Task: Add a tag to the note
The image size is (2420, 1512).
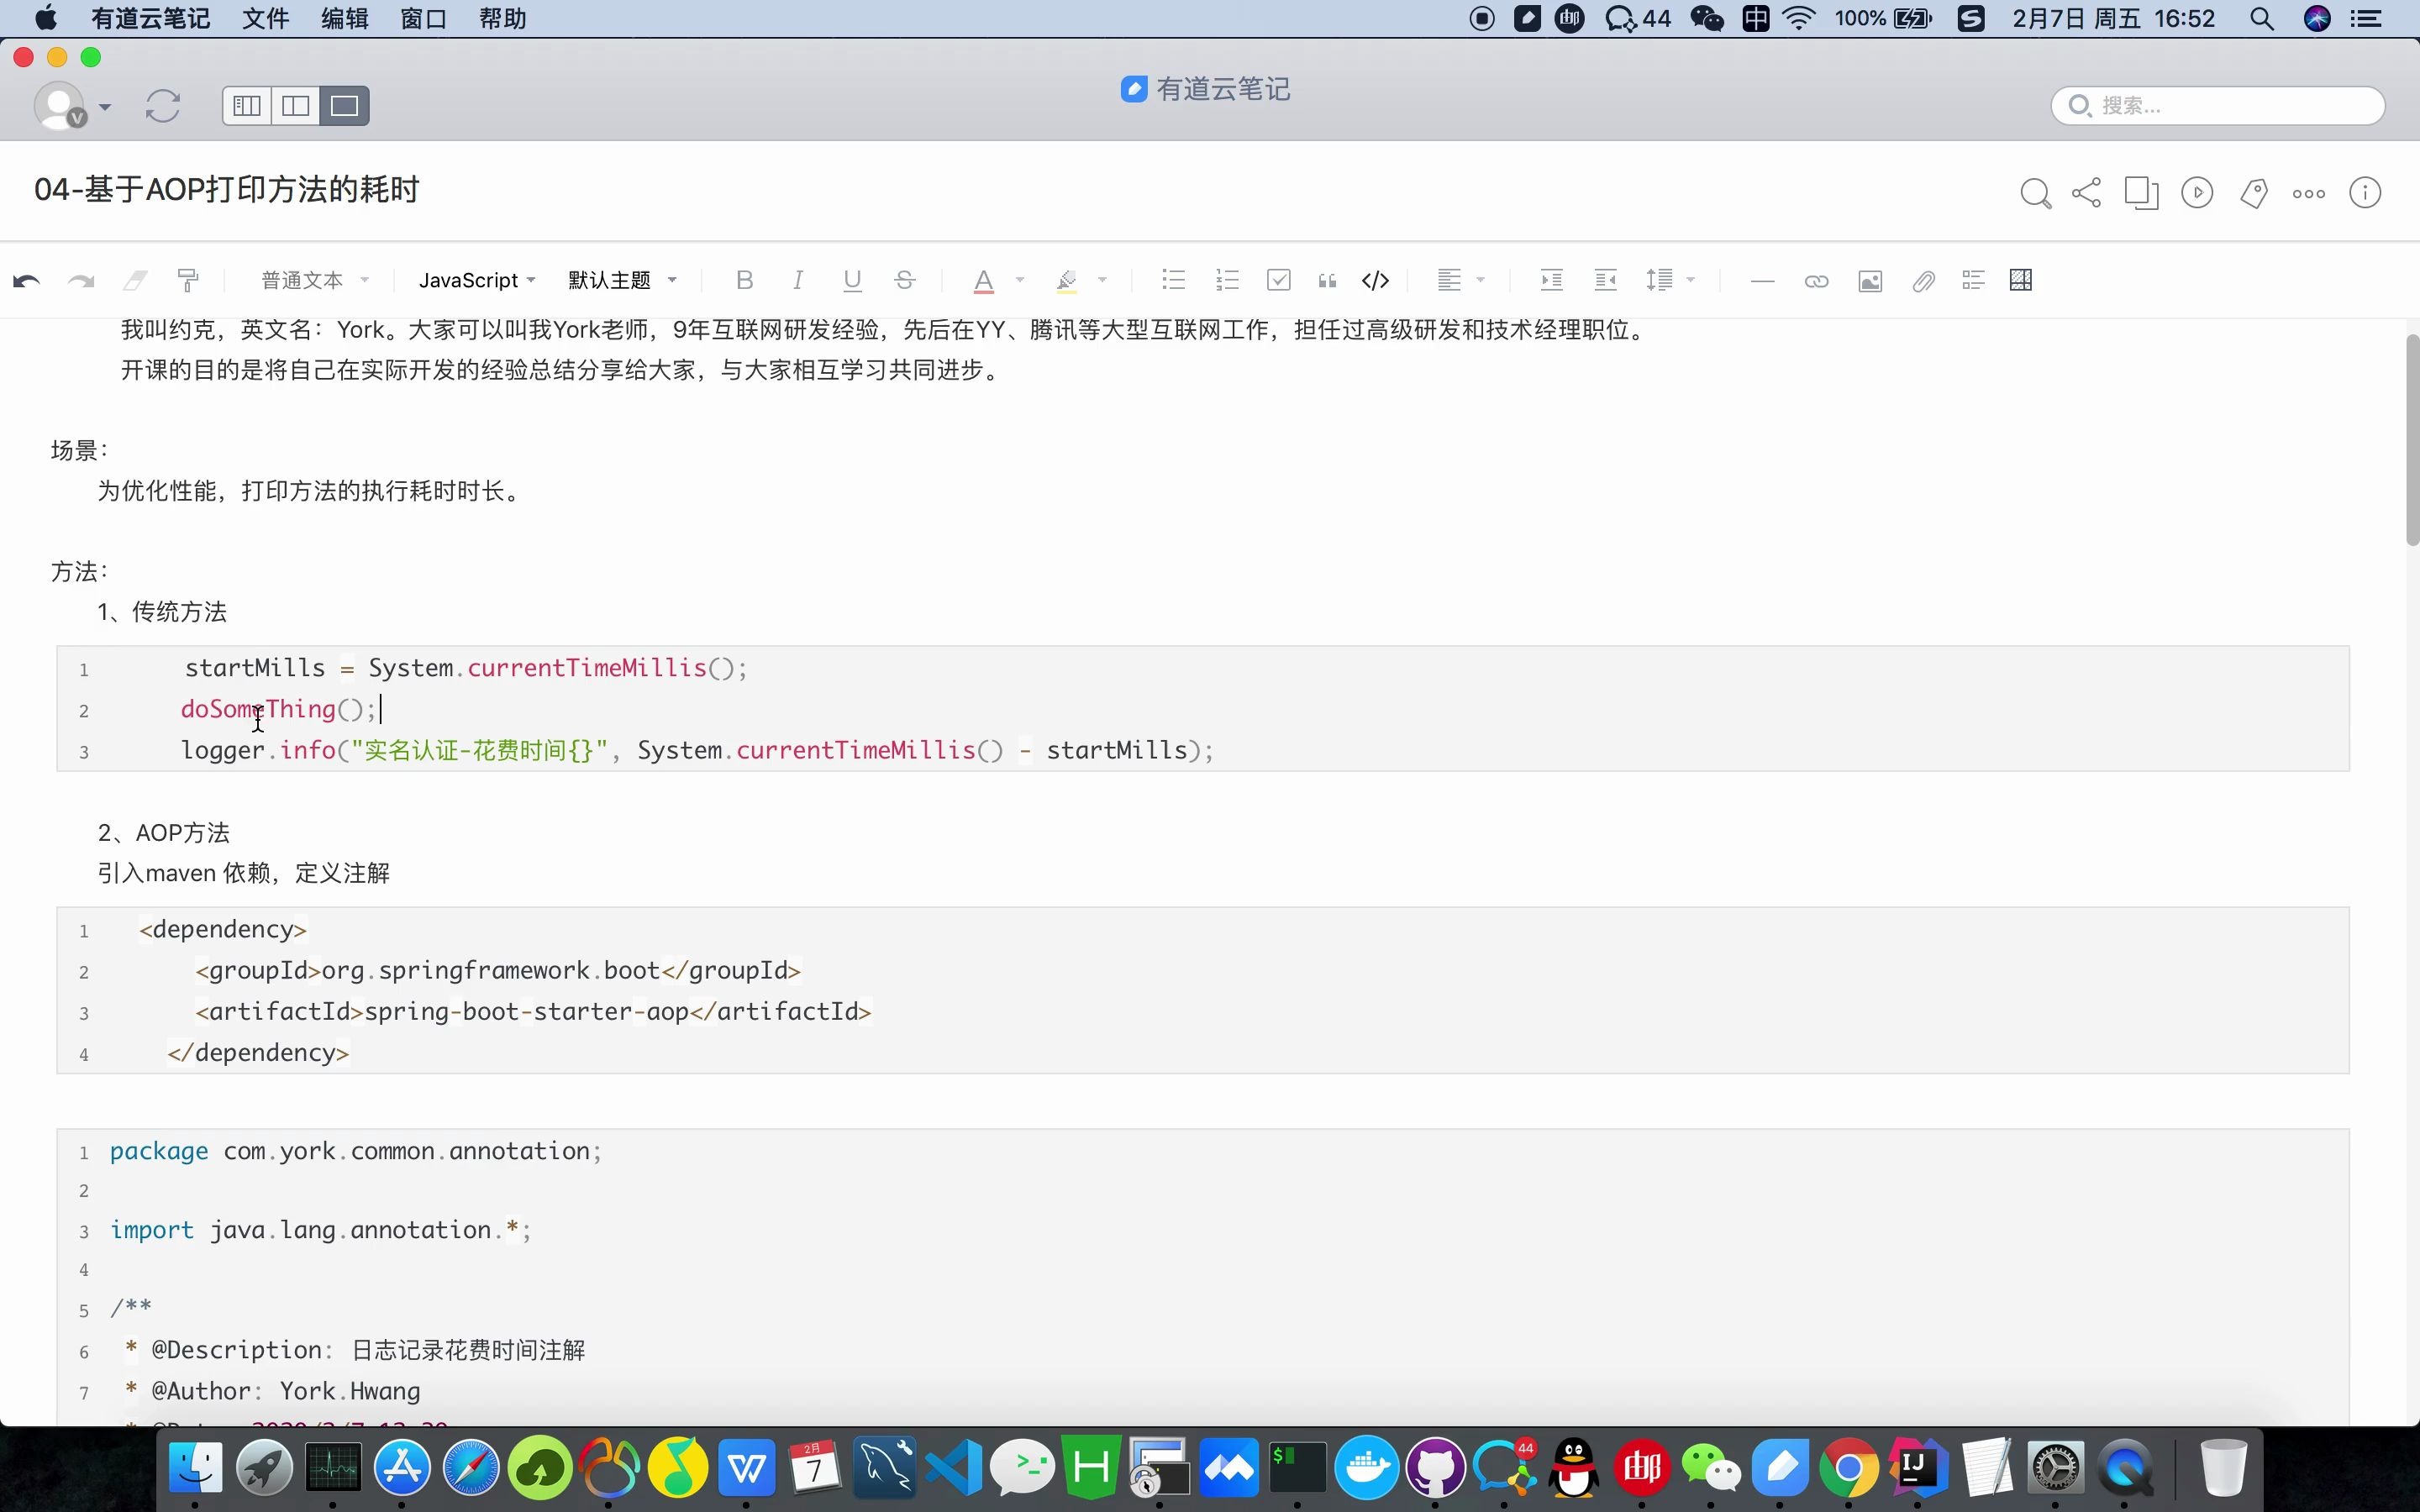Action: tap(2254, 193)
